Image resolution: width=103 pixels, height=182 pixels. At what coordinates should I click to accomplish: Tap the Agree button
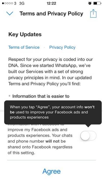[51, 172]
